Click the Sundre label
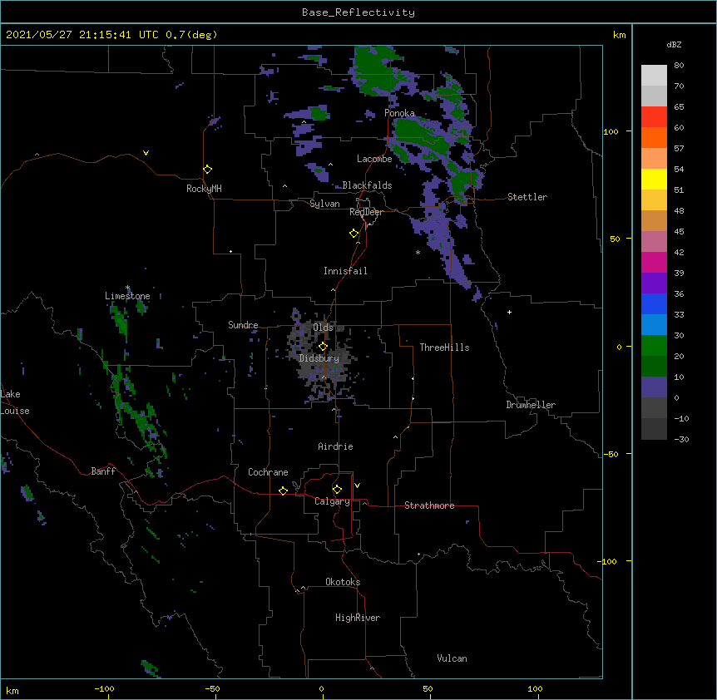 [x=243, y=325]
